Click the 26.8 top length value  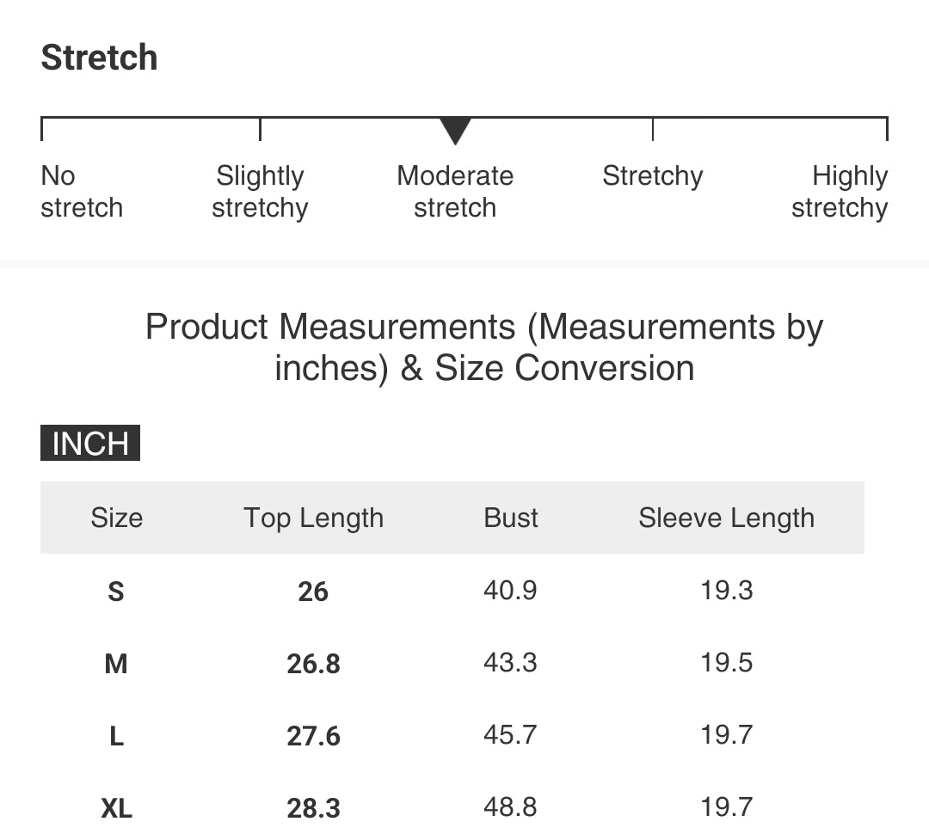coord(313,664)
